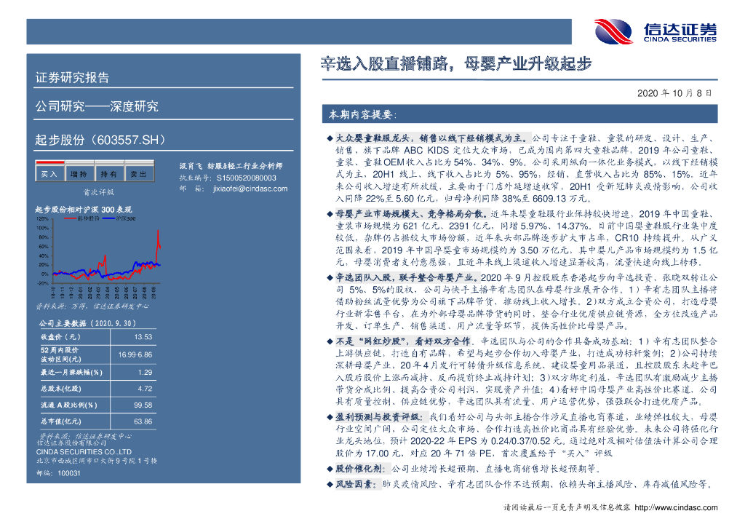
Task: Click the 总股本(亿股) row label
Action: pyautogui.click(x=61, y=389)
